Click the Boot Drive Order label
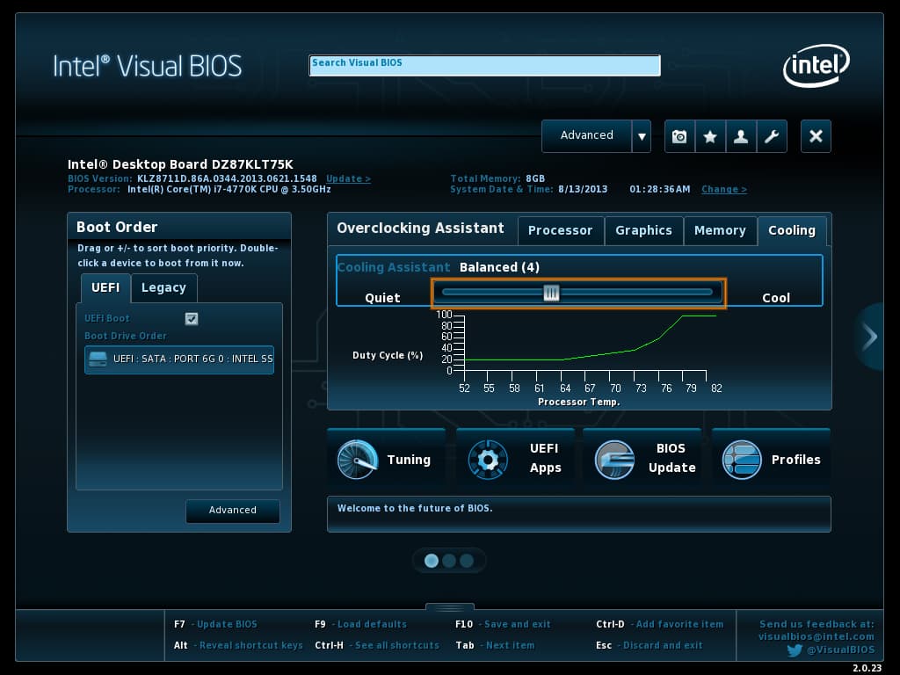 tap(126, 337)
